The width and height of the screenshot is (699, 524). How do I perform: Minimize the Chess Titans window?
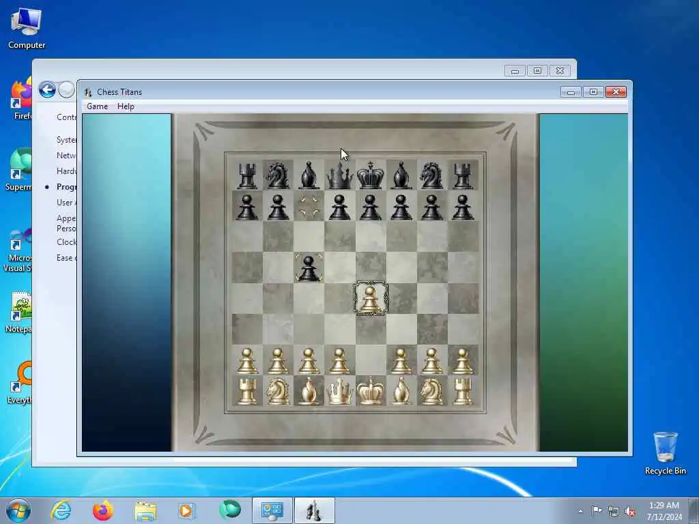coord(571,92)
